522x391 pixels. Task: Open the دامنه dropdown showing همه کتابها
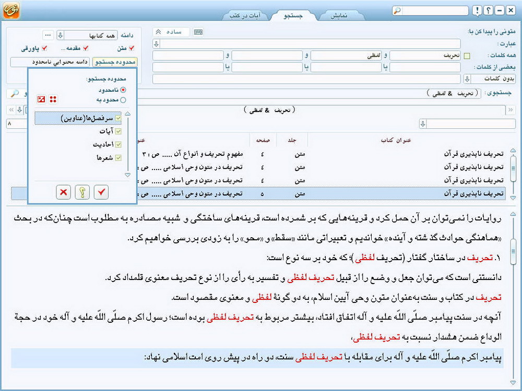(87, 35)
